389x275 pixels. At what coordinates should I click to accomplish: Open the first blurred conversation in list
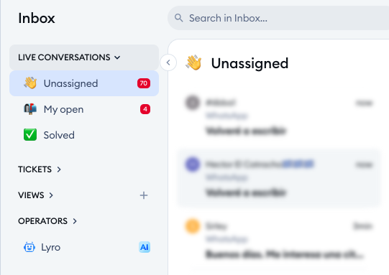point(279,116)
